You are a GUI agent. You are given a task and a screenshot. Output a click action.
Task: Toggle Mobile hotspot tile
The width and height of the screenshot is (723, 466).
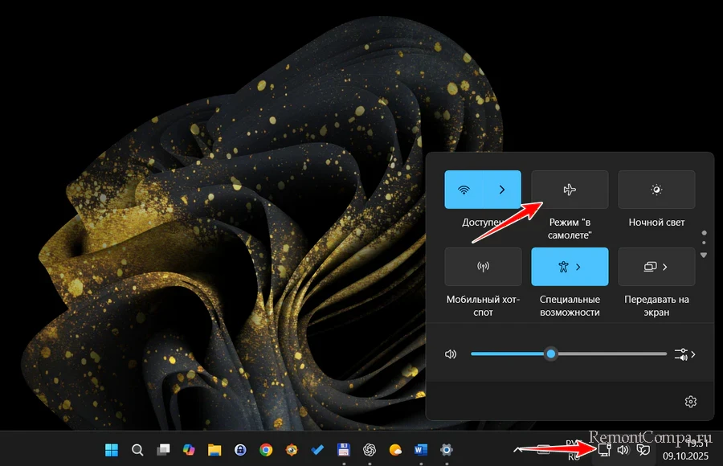(x=483, y=267)
